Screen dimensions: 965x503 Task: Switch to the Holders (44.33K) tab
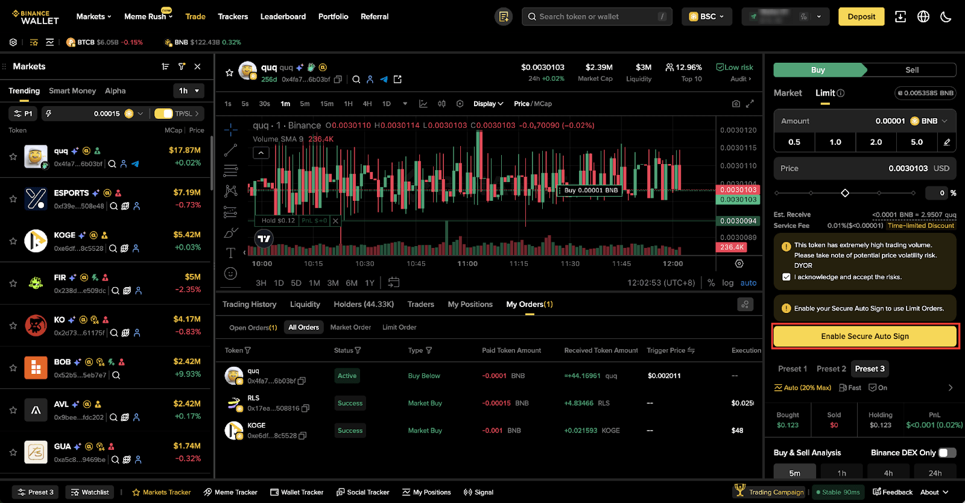[364, 305]
